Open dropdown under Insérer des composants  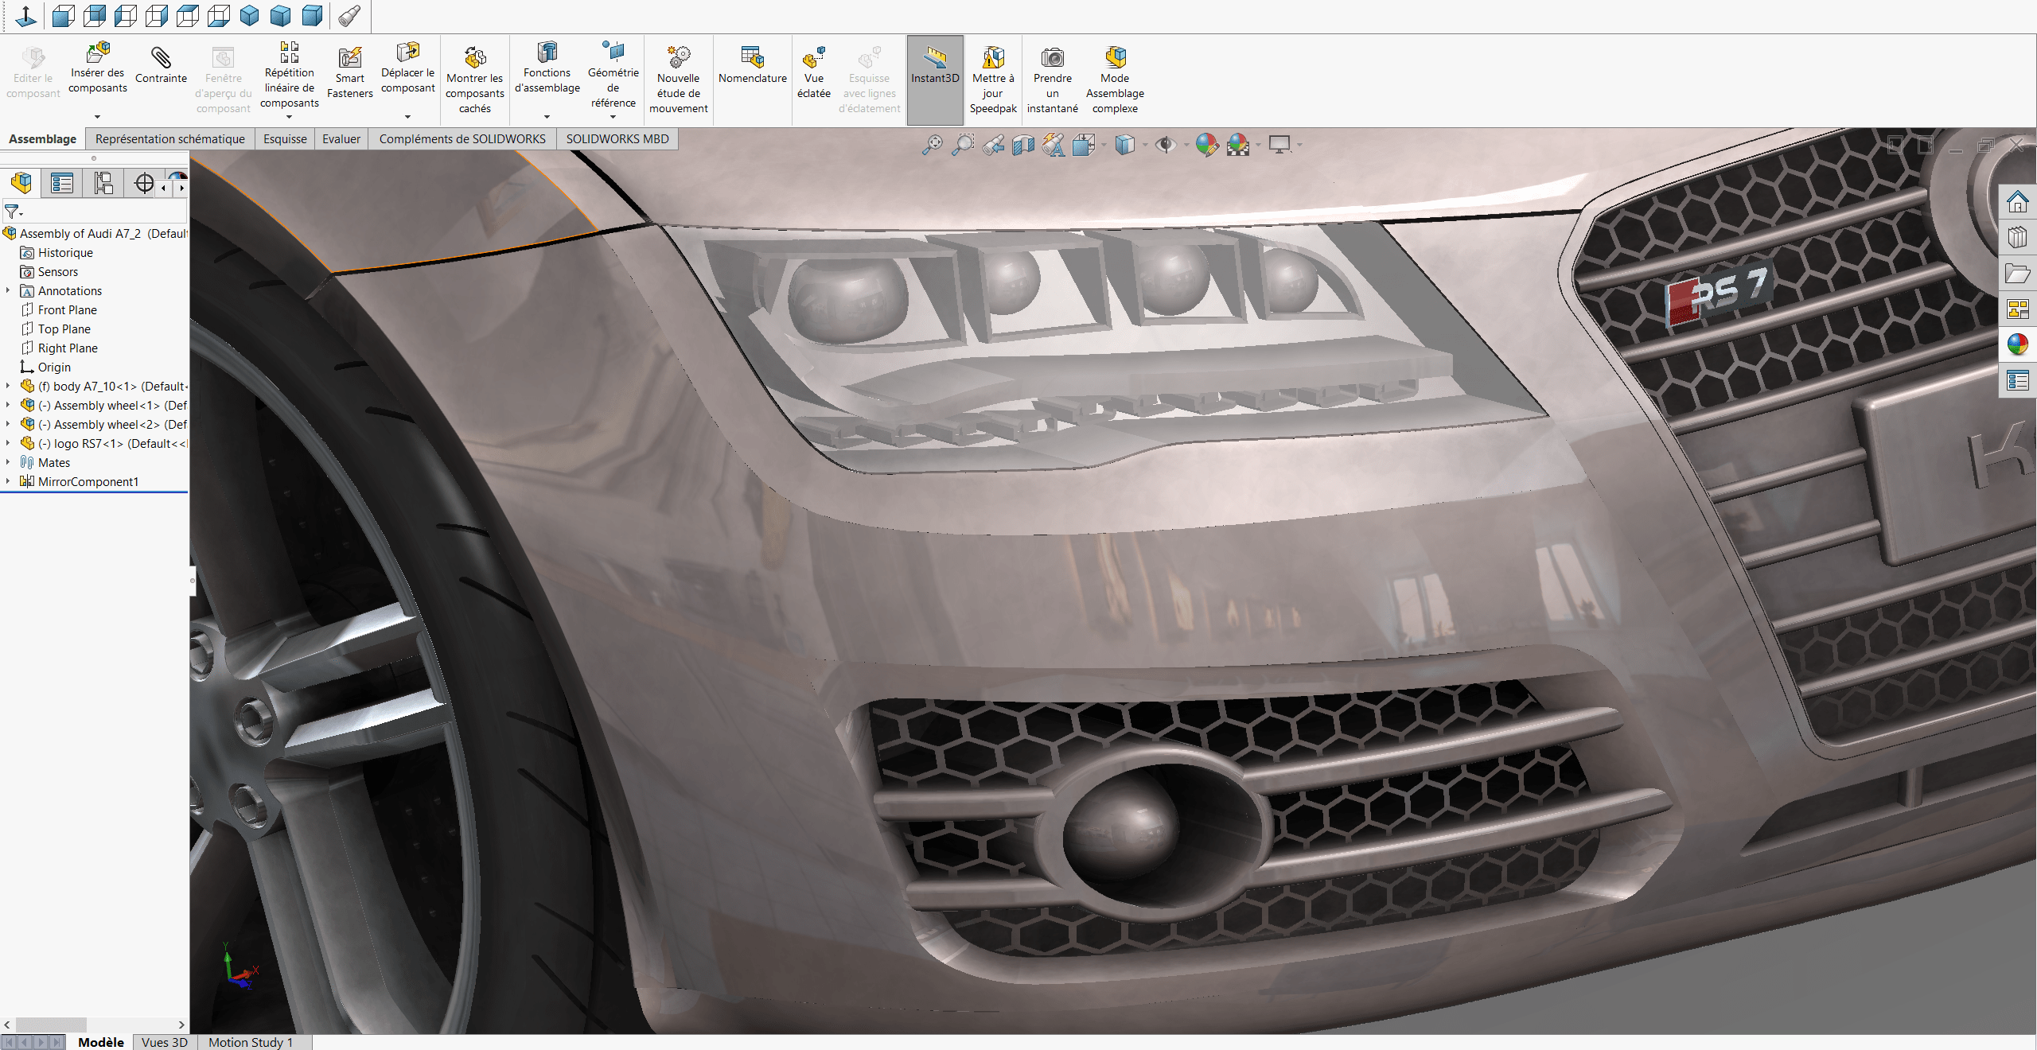pos(98,117)
